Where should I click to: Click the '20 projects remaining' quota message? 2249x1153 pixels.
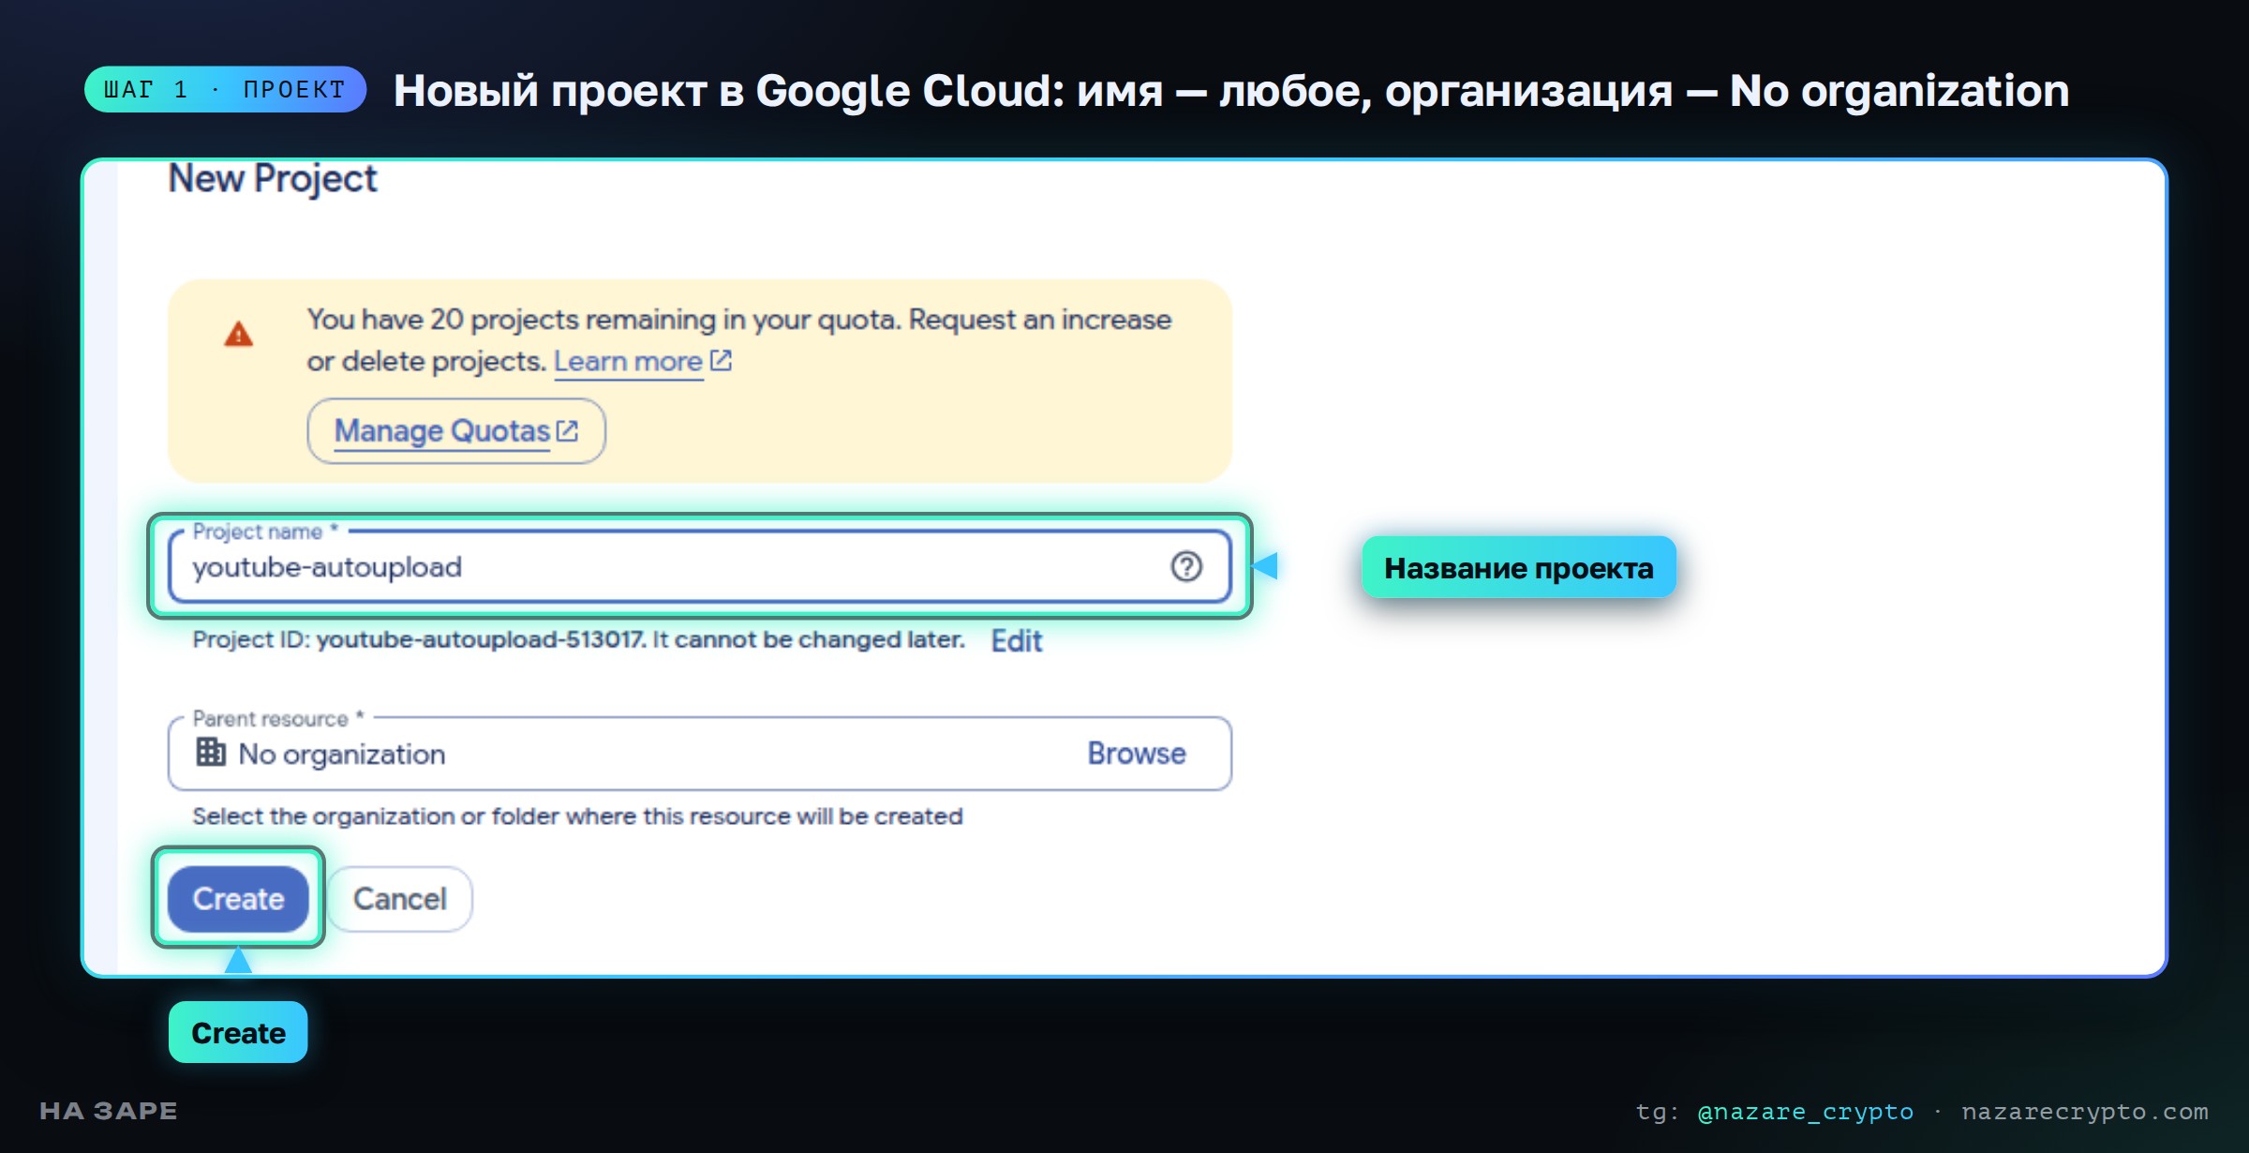739,339
